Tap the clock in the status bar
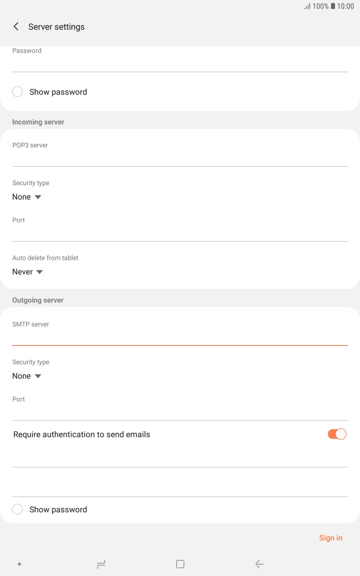Image resolution: width=360 pixels, height=576 pixels. coord(346,6)
